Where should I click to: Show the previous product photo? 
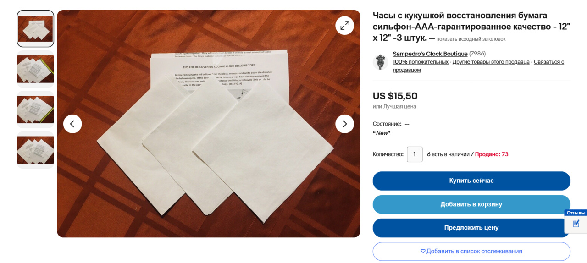(72, 124)
